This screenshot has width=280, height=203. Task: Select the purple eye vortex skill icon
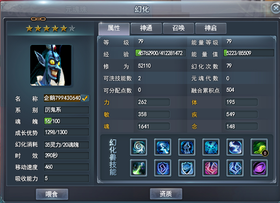click(259, 168)
